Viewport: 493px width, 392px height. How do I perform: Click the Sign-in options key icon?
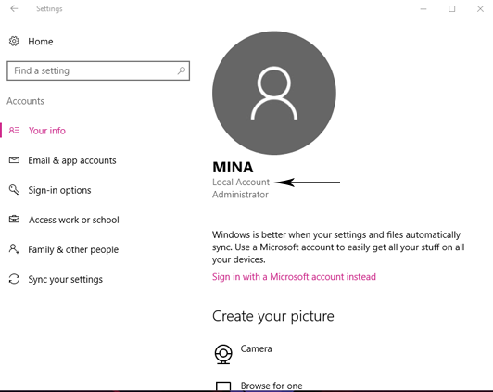click(x=14, y=190)
